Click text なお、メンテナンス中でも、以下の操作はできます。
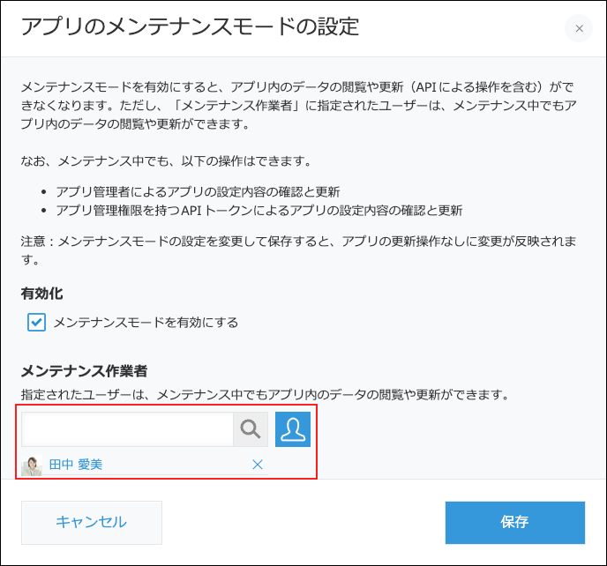607x566 pixels. [x=167, y=161]
